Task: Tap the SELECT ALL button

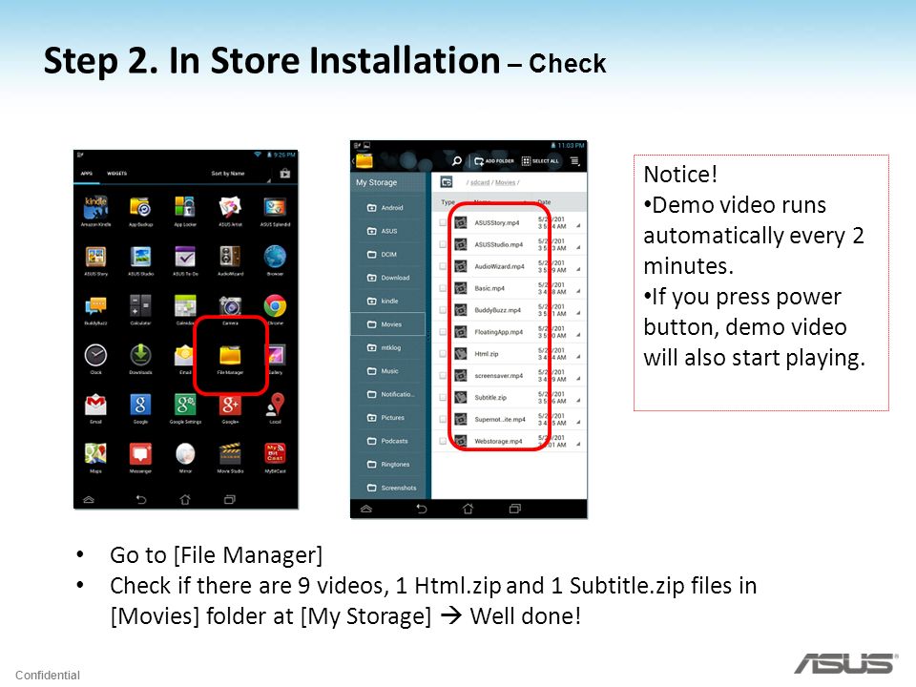Action: tap(540, 160)
